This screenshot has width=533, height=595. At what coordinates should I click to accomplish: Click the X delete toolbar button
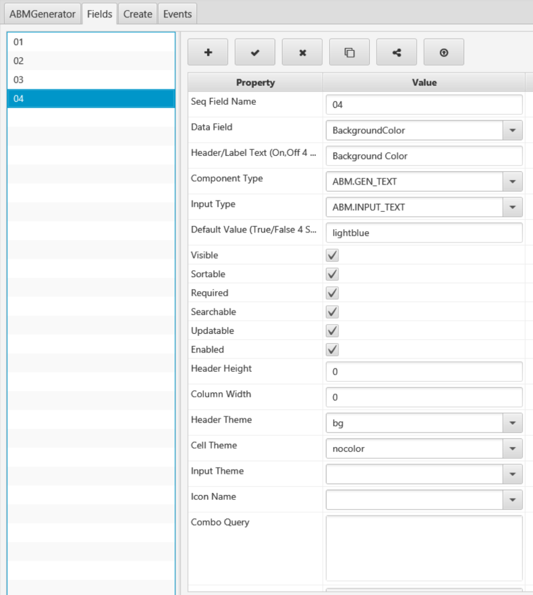click(302, 53)
